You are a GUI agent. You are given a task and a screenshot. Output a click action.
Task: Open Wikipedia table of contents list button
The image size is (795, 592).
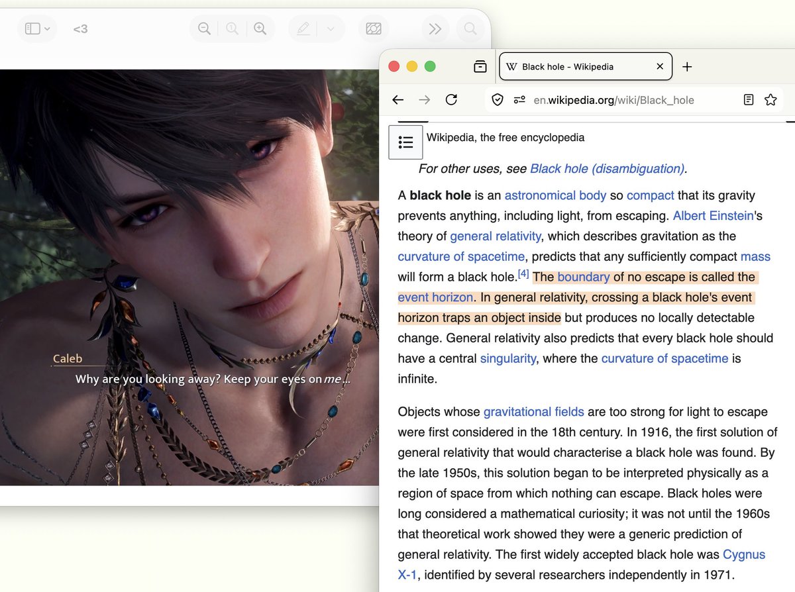pyautogui.click(x=405, y=142)
